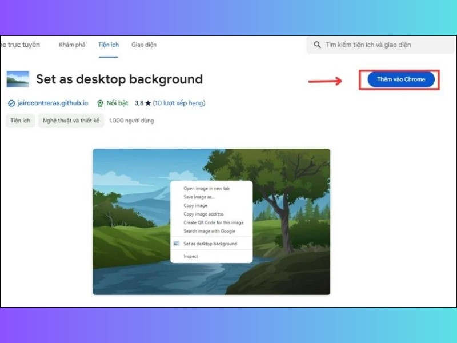Image resolution: width=457 pixels, height=343 pixels.
Task: Click the Nghệ thuật và thiết kế chip
Action: pos(71,121)
